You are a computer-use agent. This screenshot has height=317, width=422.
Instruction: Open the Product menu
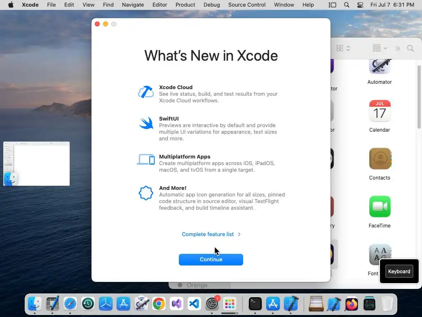click(x=185, y=5)
